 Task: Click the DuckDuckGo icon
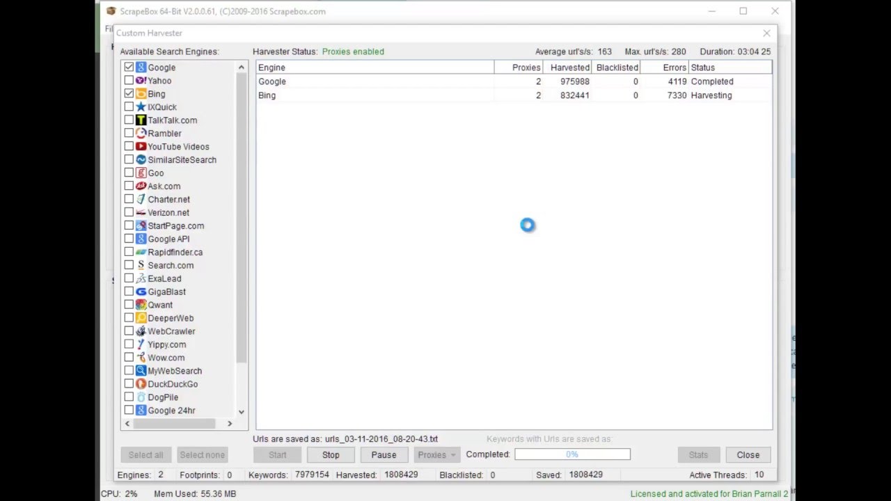[x=141, y=384]
